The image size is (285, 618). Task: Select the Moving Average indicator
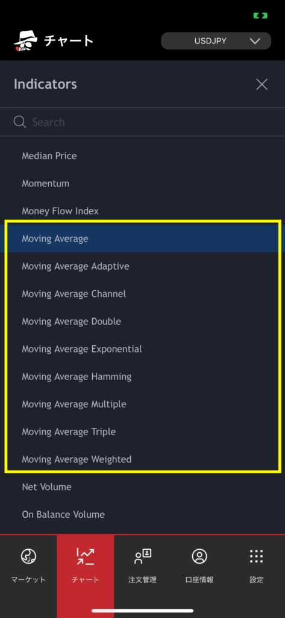pyautogui.click(x=142, y=238)
